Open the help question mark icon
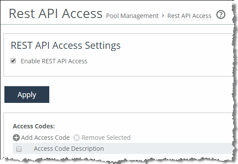Image resolution: width=238 pixels, height=164 pixels. click(x=221, y=15)
